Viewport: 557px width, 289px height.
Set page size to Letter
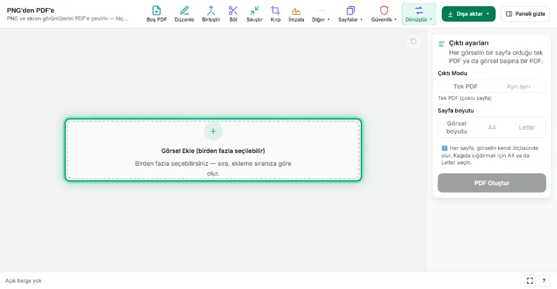[527, 128]
